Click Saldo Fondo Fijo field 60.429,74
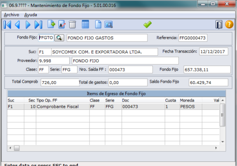Viewport: 237px width, 166px height. point(209,82)
